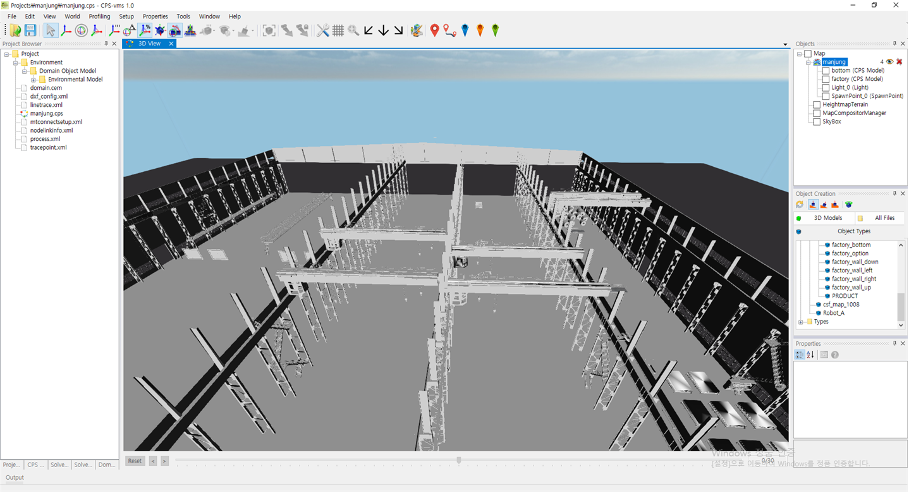Click the timeline slider handle
Image resolution: width=909 pixels, height=493 pixels.
(x=459, y=461)
